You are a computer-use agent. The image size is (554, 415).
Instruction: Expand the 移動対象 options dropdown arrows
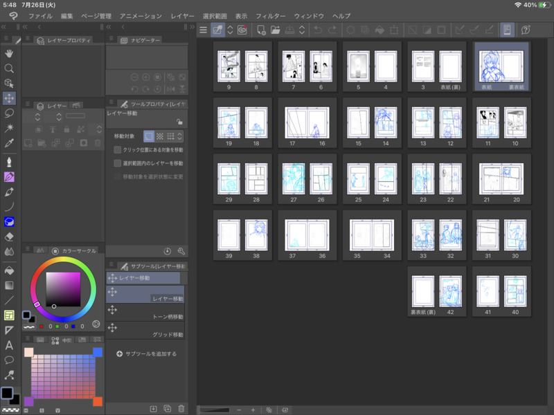point(181,137)
